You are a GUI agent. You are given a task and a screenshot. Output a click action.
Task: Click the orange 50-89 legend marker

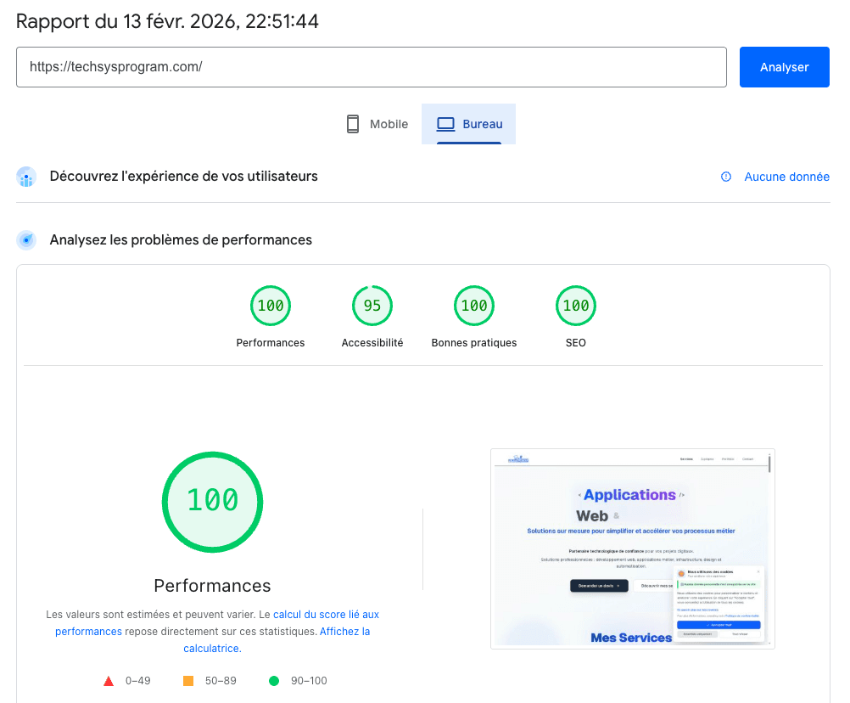click(188, 680)
